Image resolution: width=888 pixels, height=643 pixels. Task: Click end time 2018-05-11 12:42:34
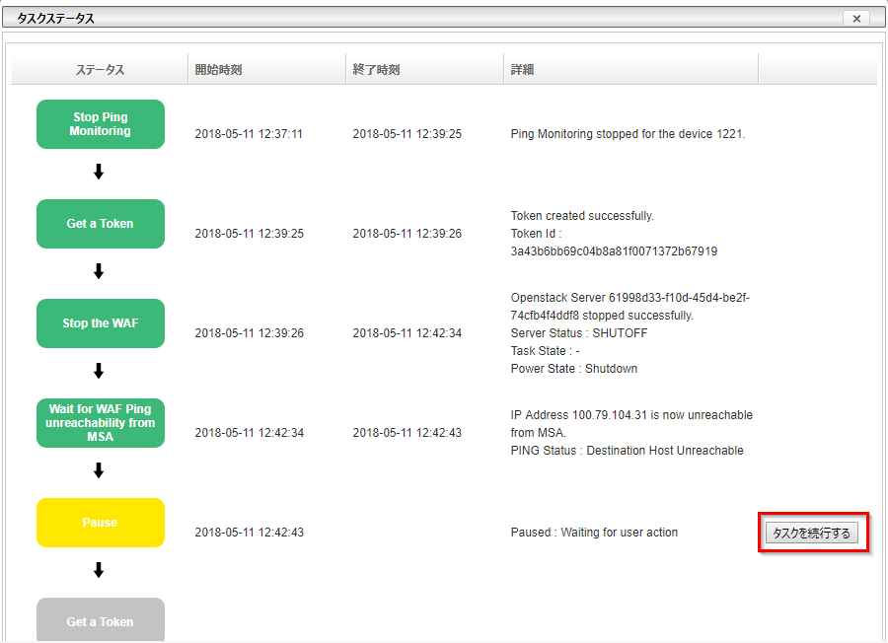(407, 333)
